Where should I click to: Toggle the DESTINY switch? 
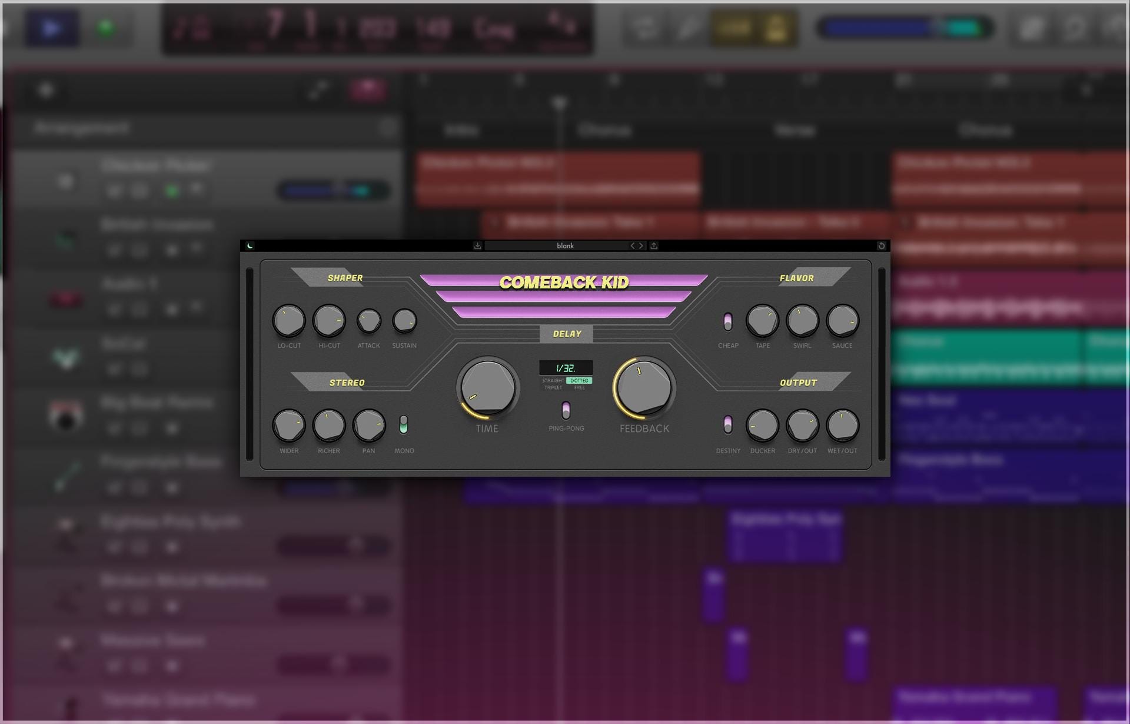[728, 424]
